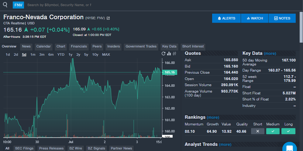Open the Chart tab

tap(61, 47)
